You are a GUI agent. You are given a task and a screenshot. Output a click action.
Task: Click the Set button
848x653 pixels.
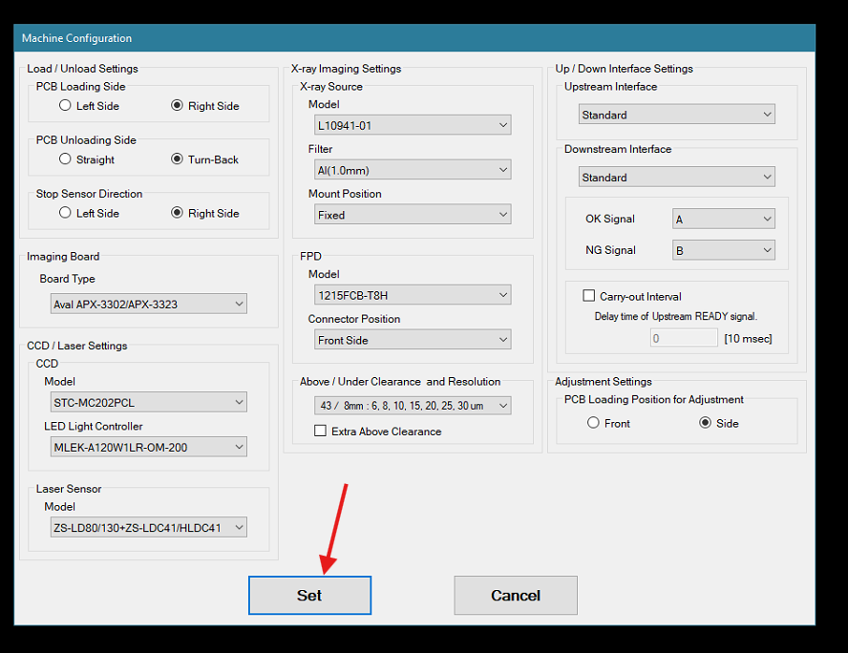pyautogui.click(x=310, y=595)
